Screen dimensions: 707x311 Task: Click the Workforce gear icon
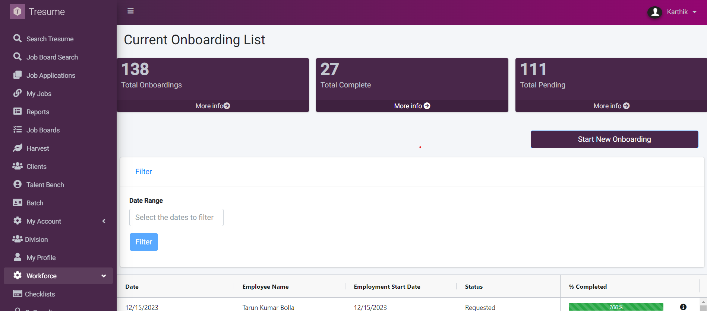coord(17,275)
